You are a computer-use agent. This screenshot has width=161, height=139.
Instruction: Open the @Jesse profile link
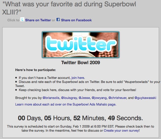coord(84,98)
